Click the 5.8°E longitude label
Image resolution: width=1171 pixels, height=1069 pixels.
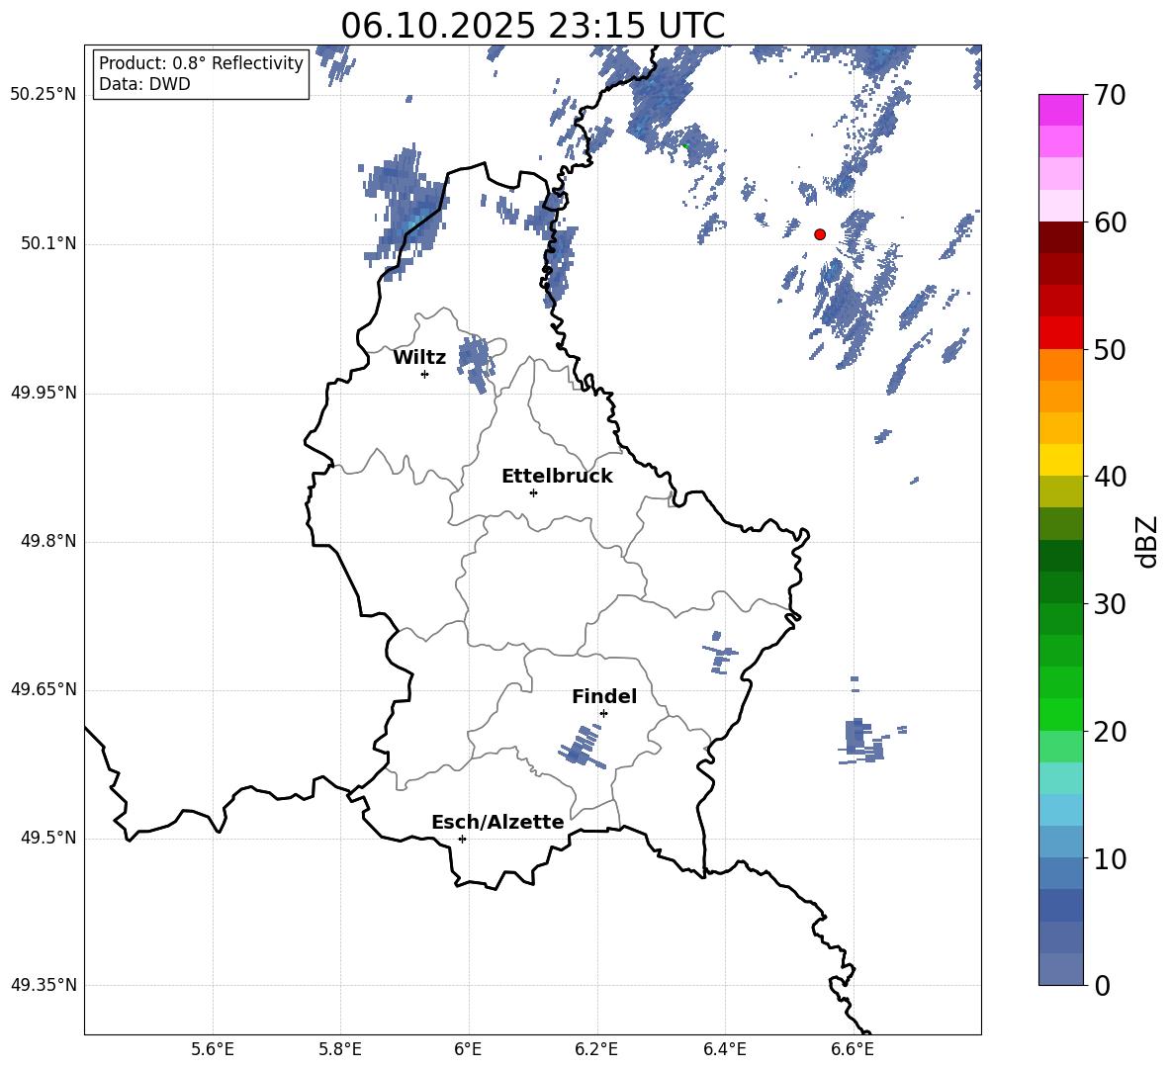pos(340,1049)
